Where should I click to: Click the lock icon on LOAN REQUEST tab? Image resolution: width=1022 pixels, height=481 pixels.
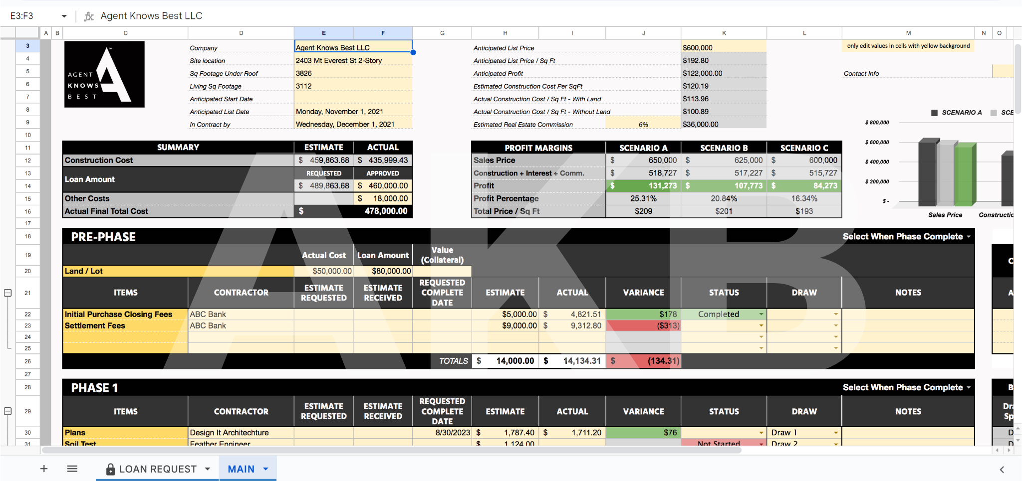pyautogui.click(x=110, y=469)
